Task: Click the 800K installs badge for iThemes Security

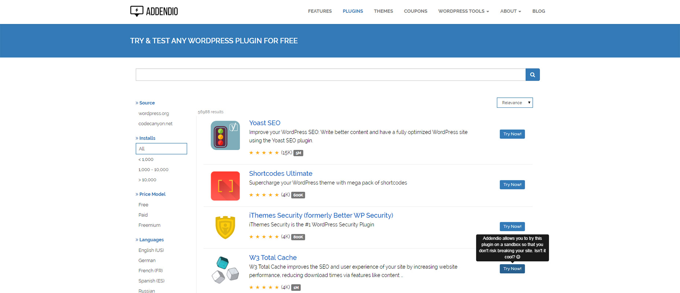Action: coord(298,237)
